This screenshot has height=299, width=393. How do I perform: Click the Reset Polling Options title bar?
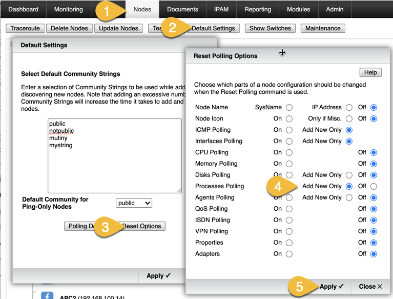tap(288, 56)
